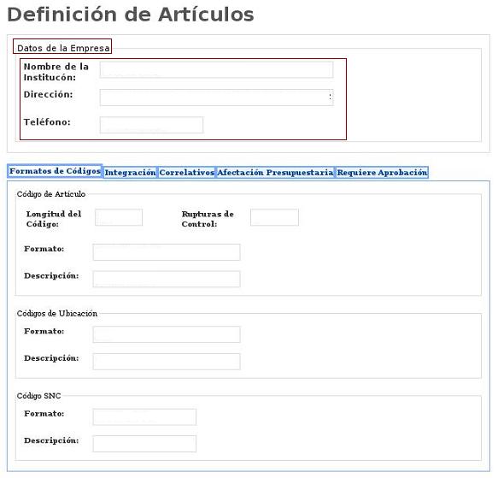
Task: Focus the Dirección text area
Action: pyautogui.click(x=216, y=97)
